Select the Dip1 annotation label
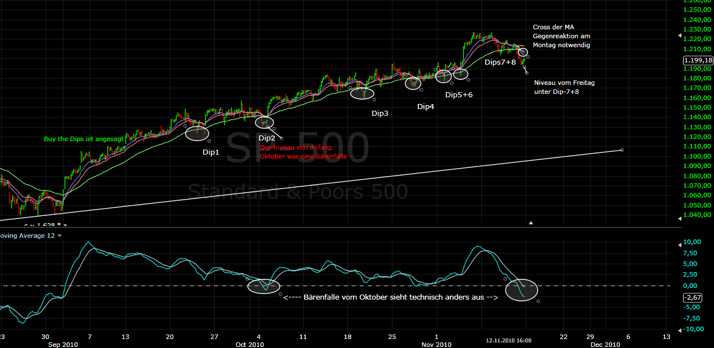 point(211,152)
